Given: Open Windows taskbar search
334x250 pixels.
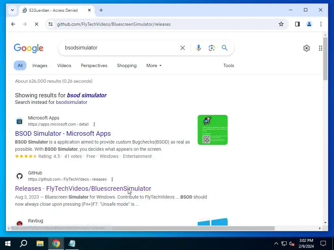Looking at the screenshot, I should pyautogui.click(x=23, y=243).
